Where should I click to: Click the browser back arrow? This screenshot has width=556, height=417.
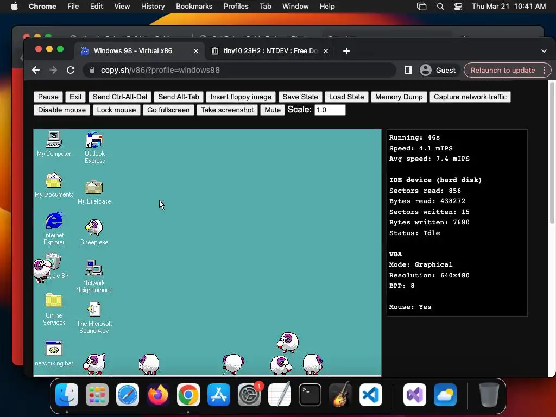(x=36, y=70)
